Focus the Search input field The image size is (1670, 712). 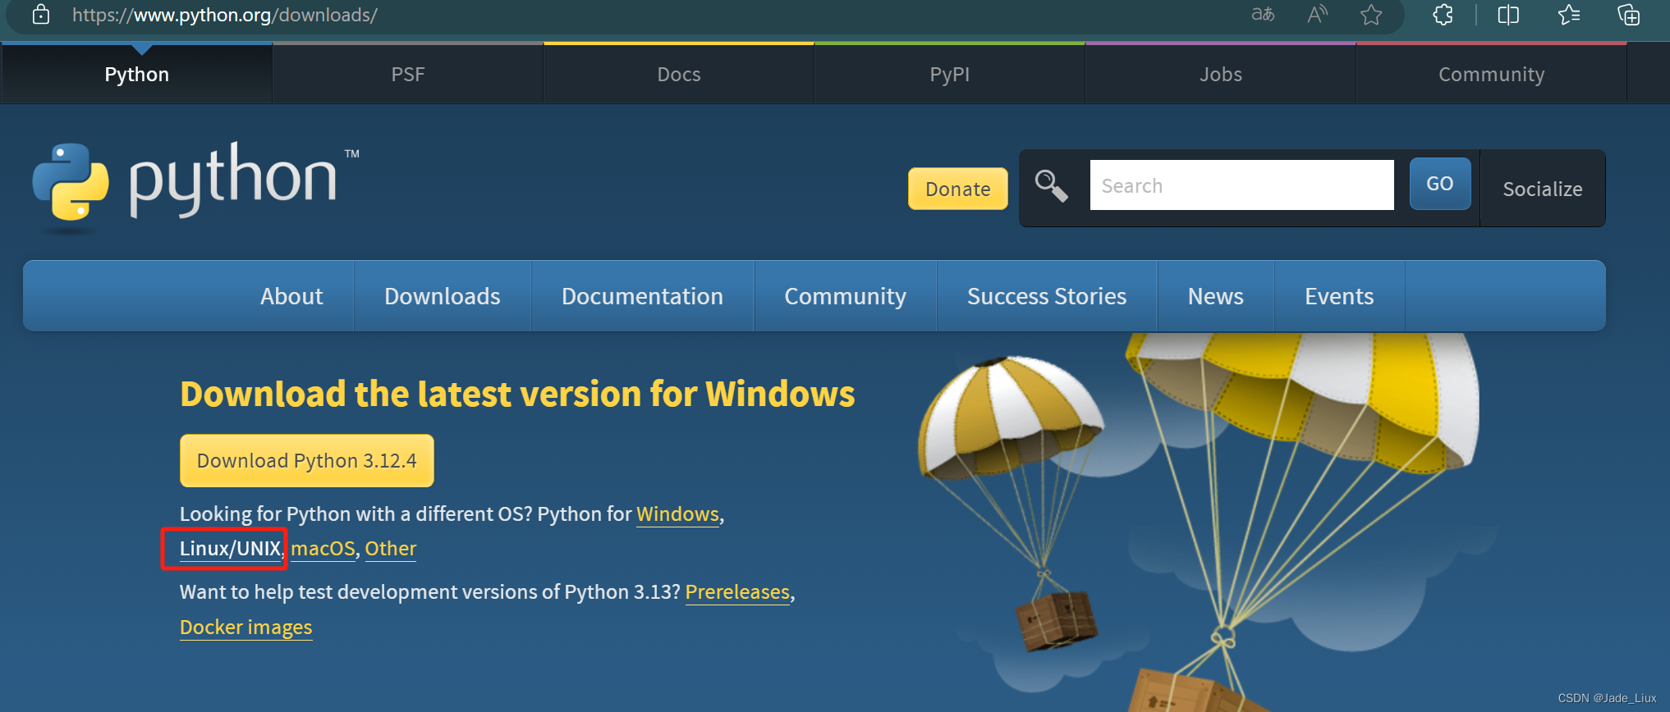click(x=1241, y=185)
